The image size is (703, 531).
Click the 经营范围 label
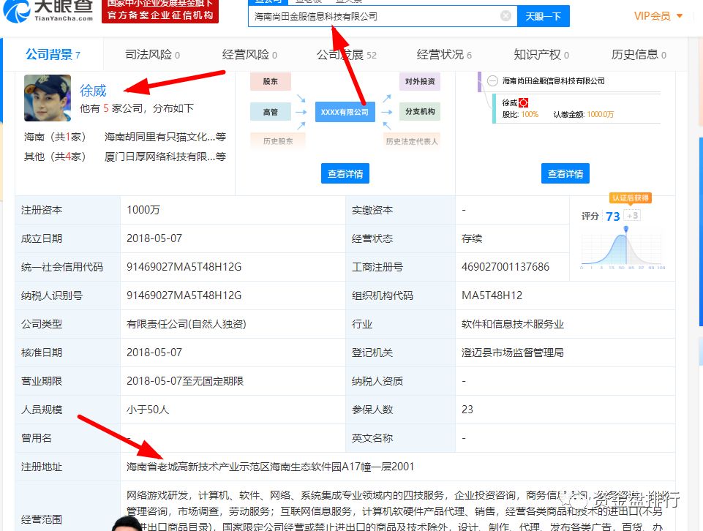(x=41, y=519)
